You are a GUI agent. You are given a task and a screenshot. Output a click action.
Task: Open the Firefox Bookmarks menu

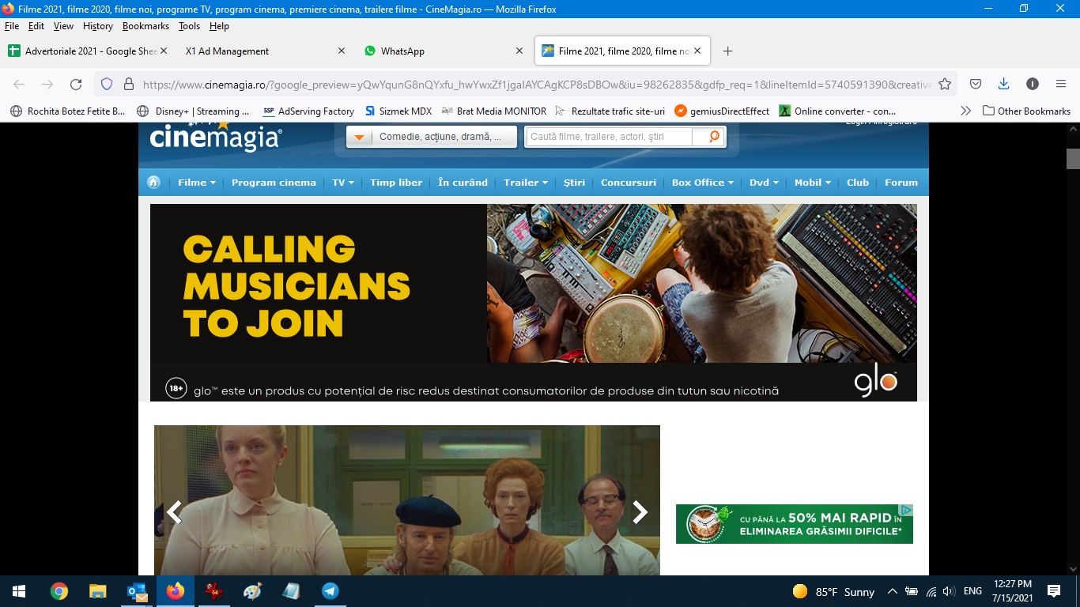coord(145,26)
